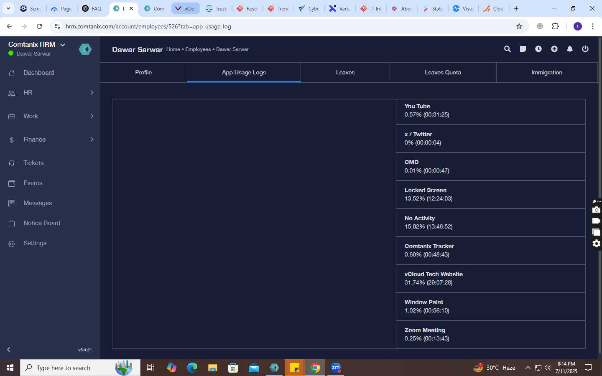The height and width of the screenshot is (376, 602).
Task: Select the App Usage Logs tab
Action: [x=244, y=72]
